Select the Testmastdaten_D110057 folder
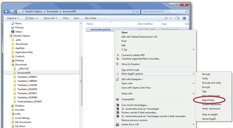The width and height of the screenshot is (233, 128). [30, 102]
